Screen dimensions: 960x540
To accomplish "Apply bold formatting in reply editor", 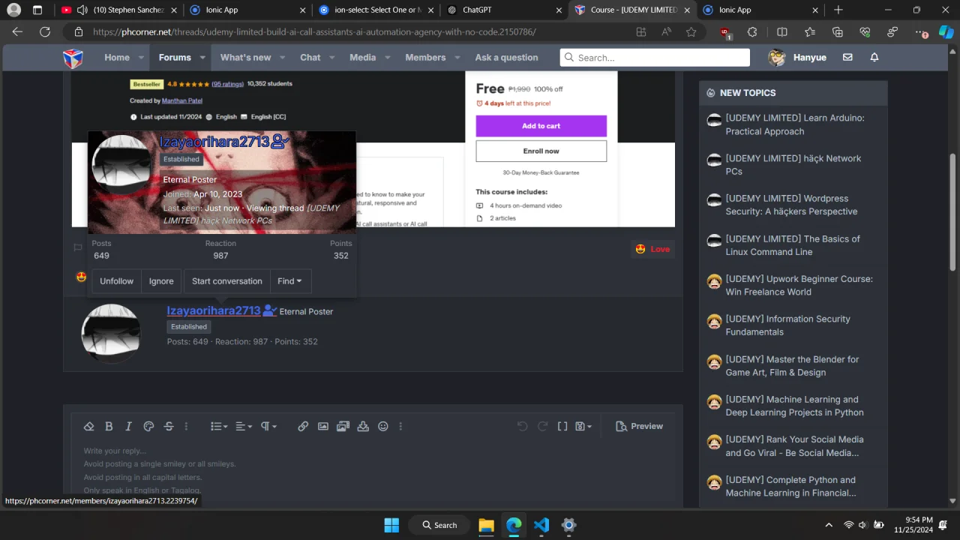I will coord(109,426).
